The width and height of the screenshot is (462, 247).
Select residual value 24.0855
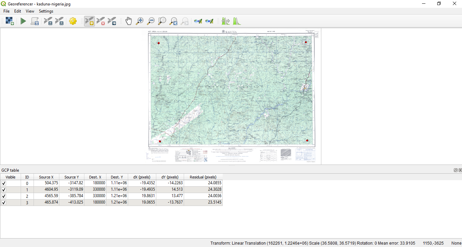[x=203, y=183]
